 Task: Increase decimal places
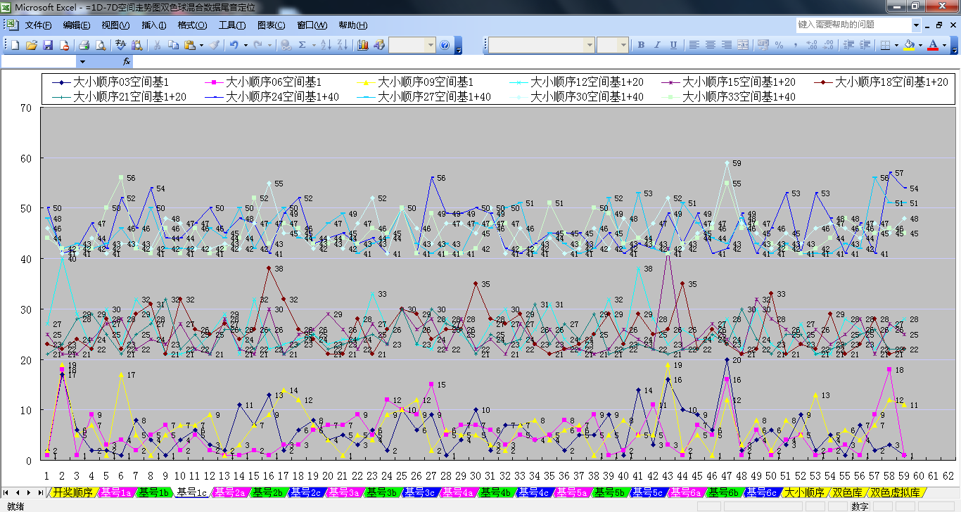coord(812,45)
